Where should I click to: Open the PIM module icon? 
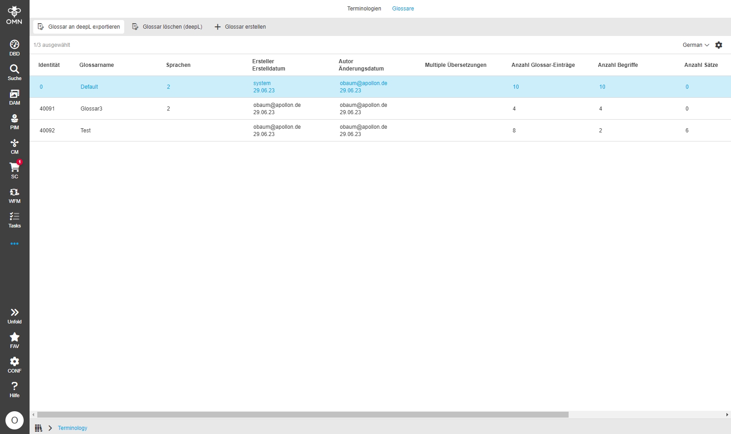click(x=15, y=121)
